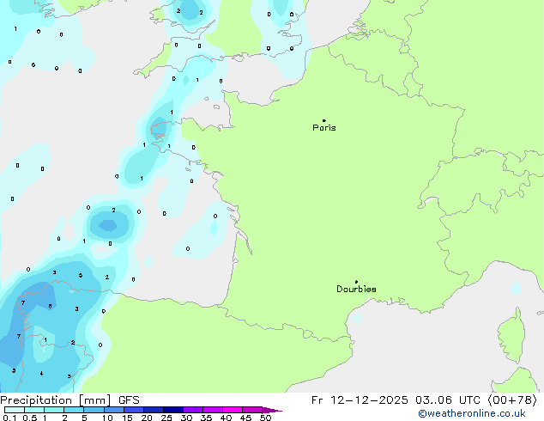Pick the 15–20 mm legend swatch
This screenshot has width=544, height=421.
pyautogui.click(x=134, y=410)
